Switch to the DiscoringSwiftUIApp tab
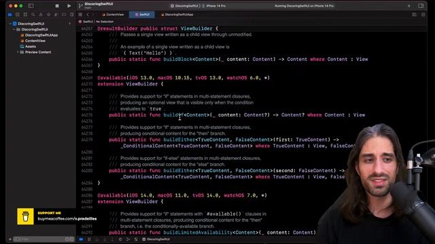The height and width of the screenshot is (244, 435). pos(177,14)
